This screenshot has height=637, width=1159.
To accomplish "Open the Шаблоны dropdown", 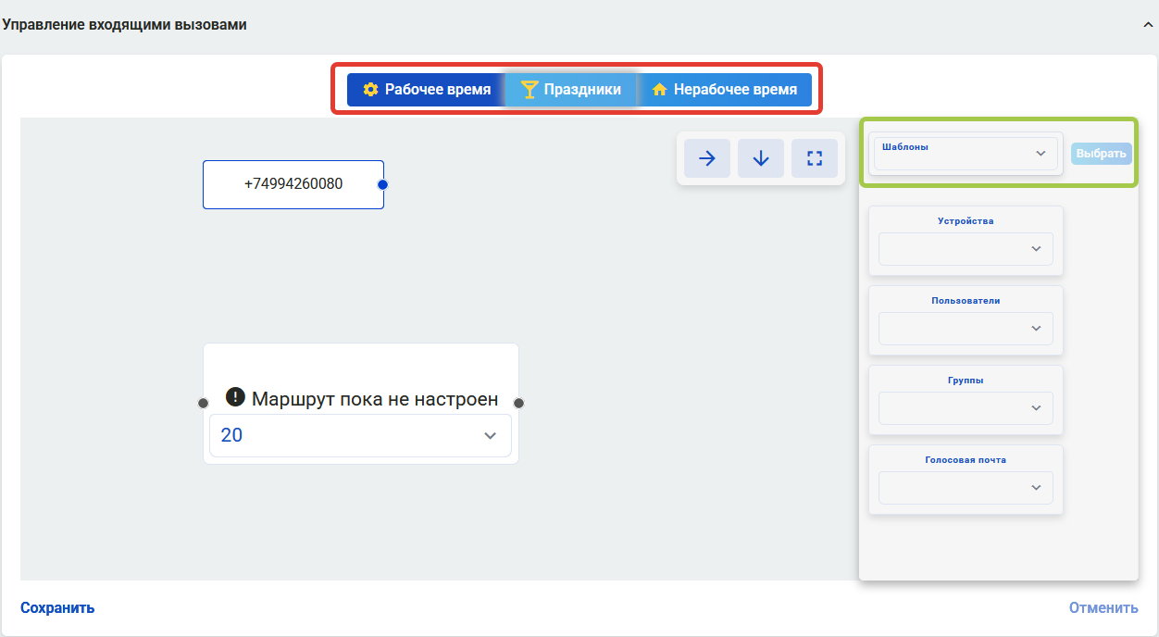I will [966, 154].
